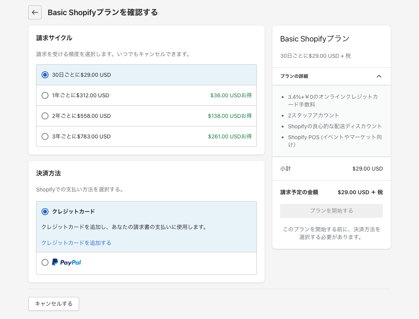Click the キャンセルする button
Viewport: 419px width, 319px height.
tap(54, 304)
